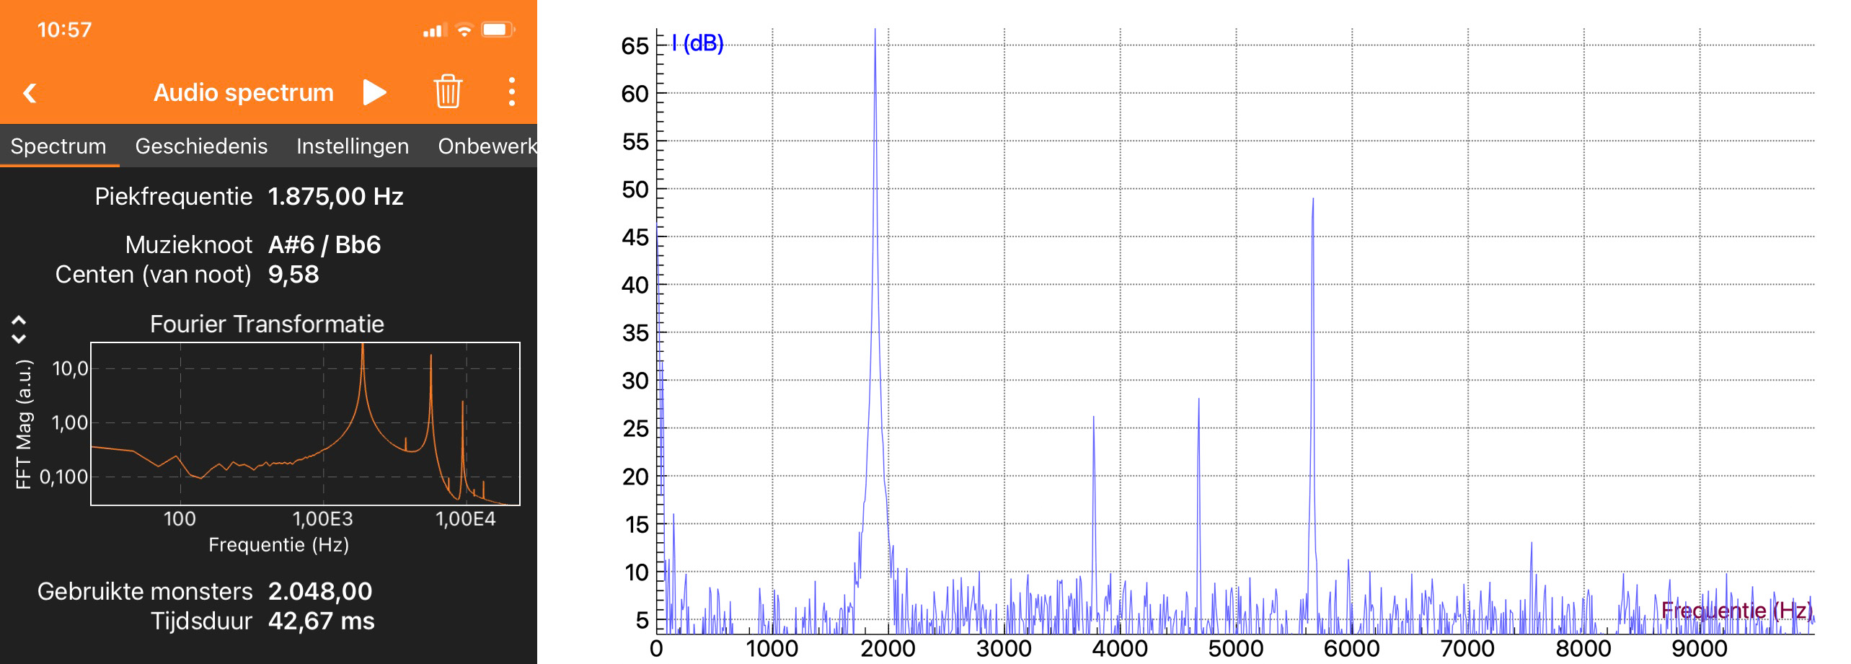Click the 10:57 clock in status bar
This screenshot has height=664, width=1851.
click(64, 30)
